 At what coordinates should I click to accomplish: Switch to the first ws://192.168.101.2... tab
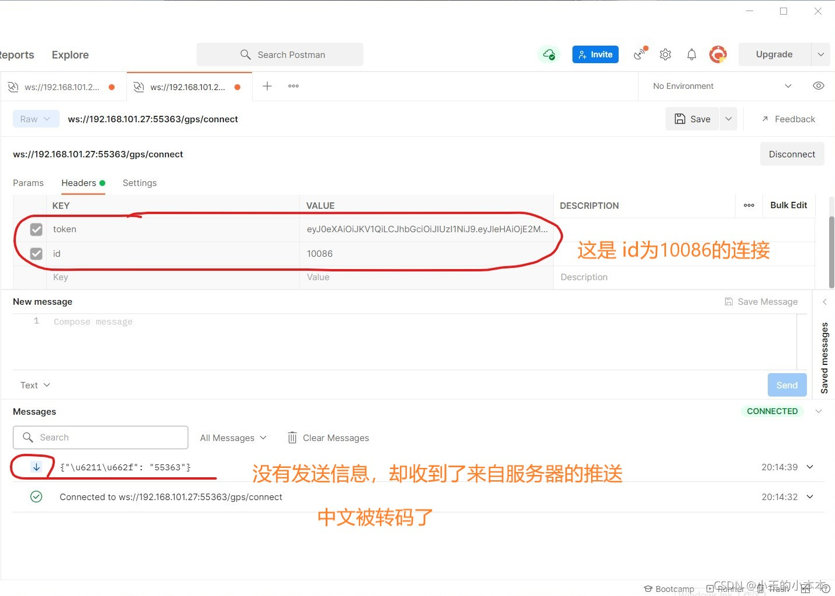pyautogui.click(x=63, y=87)
